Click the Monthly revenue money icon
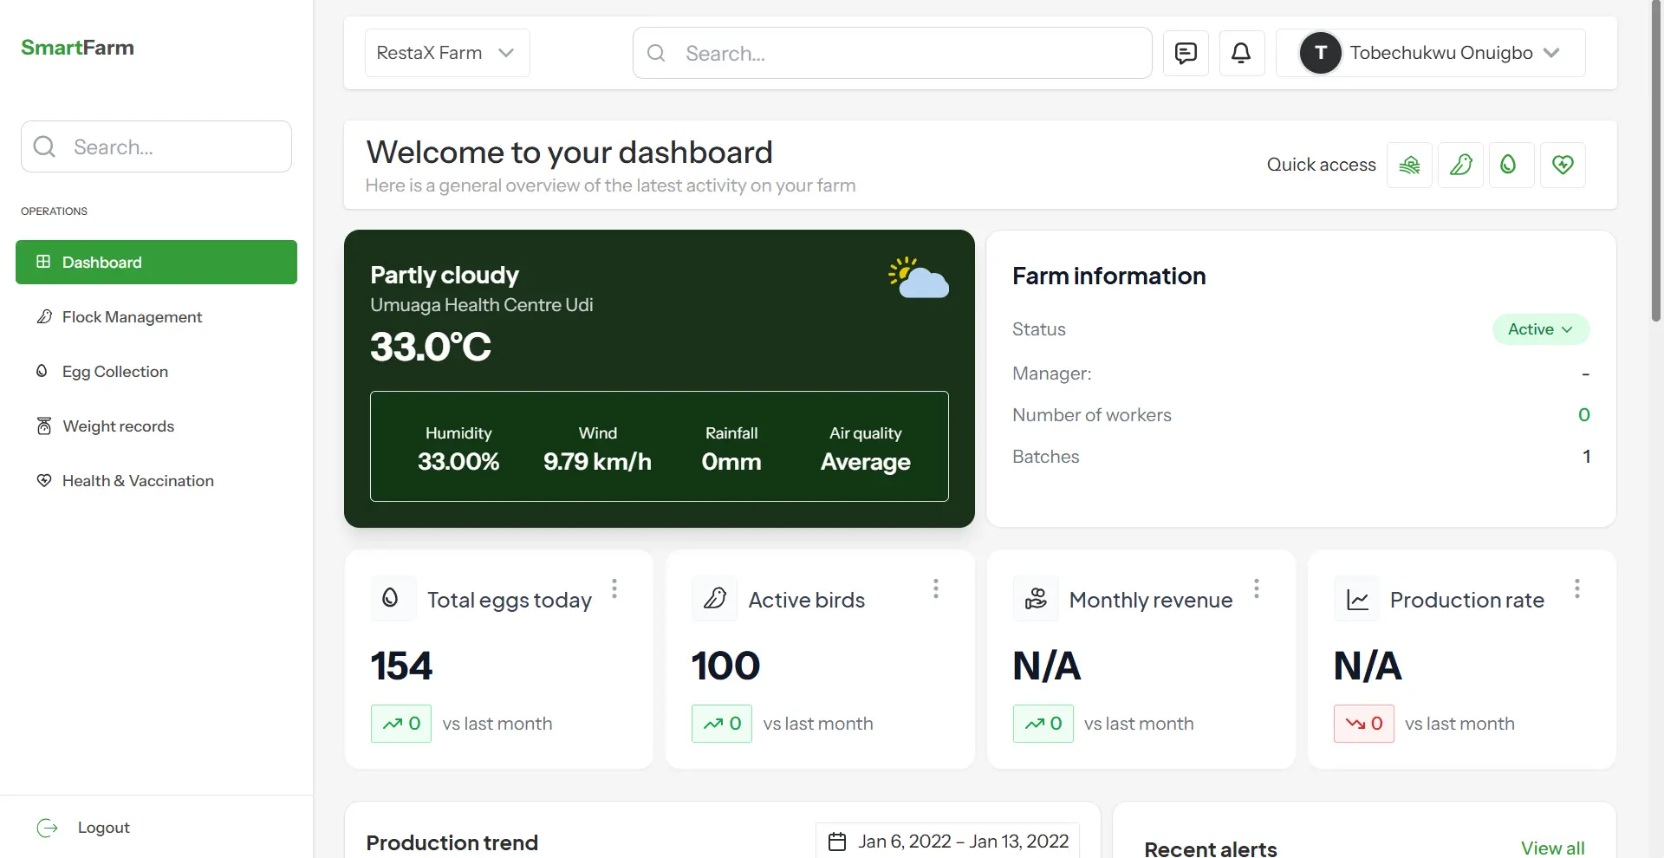This screenshot has width=1664, height=858. (x=1035, y=598)
